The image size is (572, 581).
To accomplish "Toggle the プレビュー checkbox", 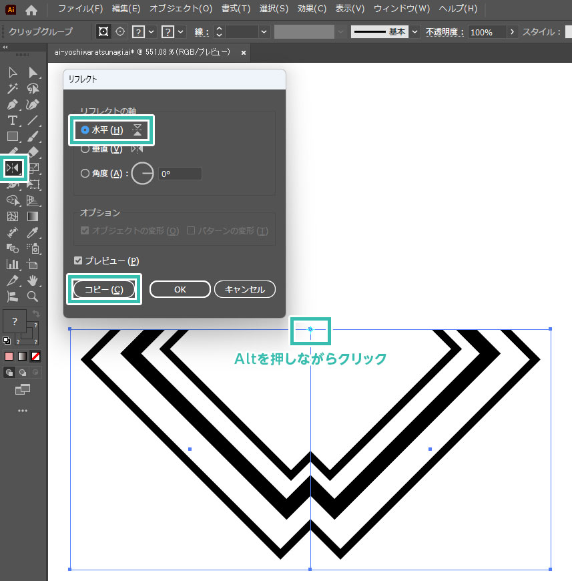I will 79,260.
